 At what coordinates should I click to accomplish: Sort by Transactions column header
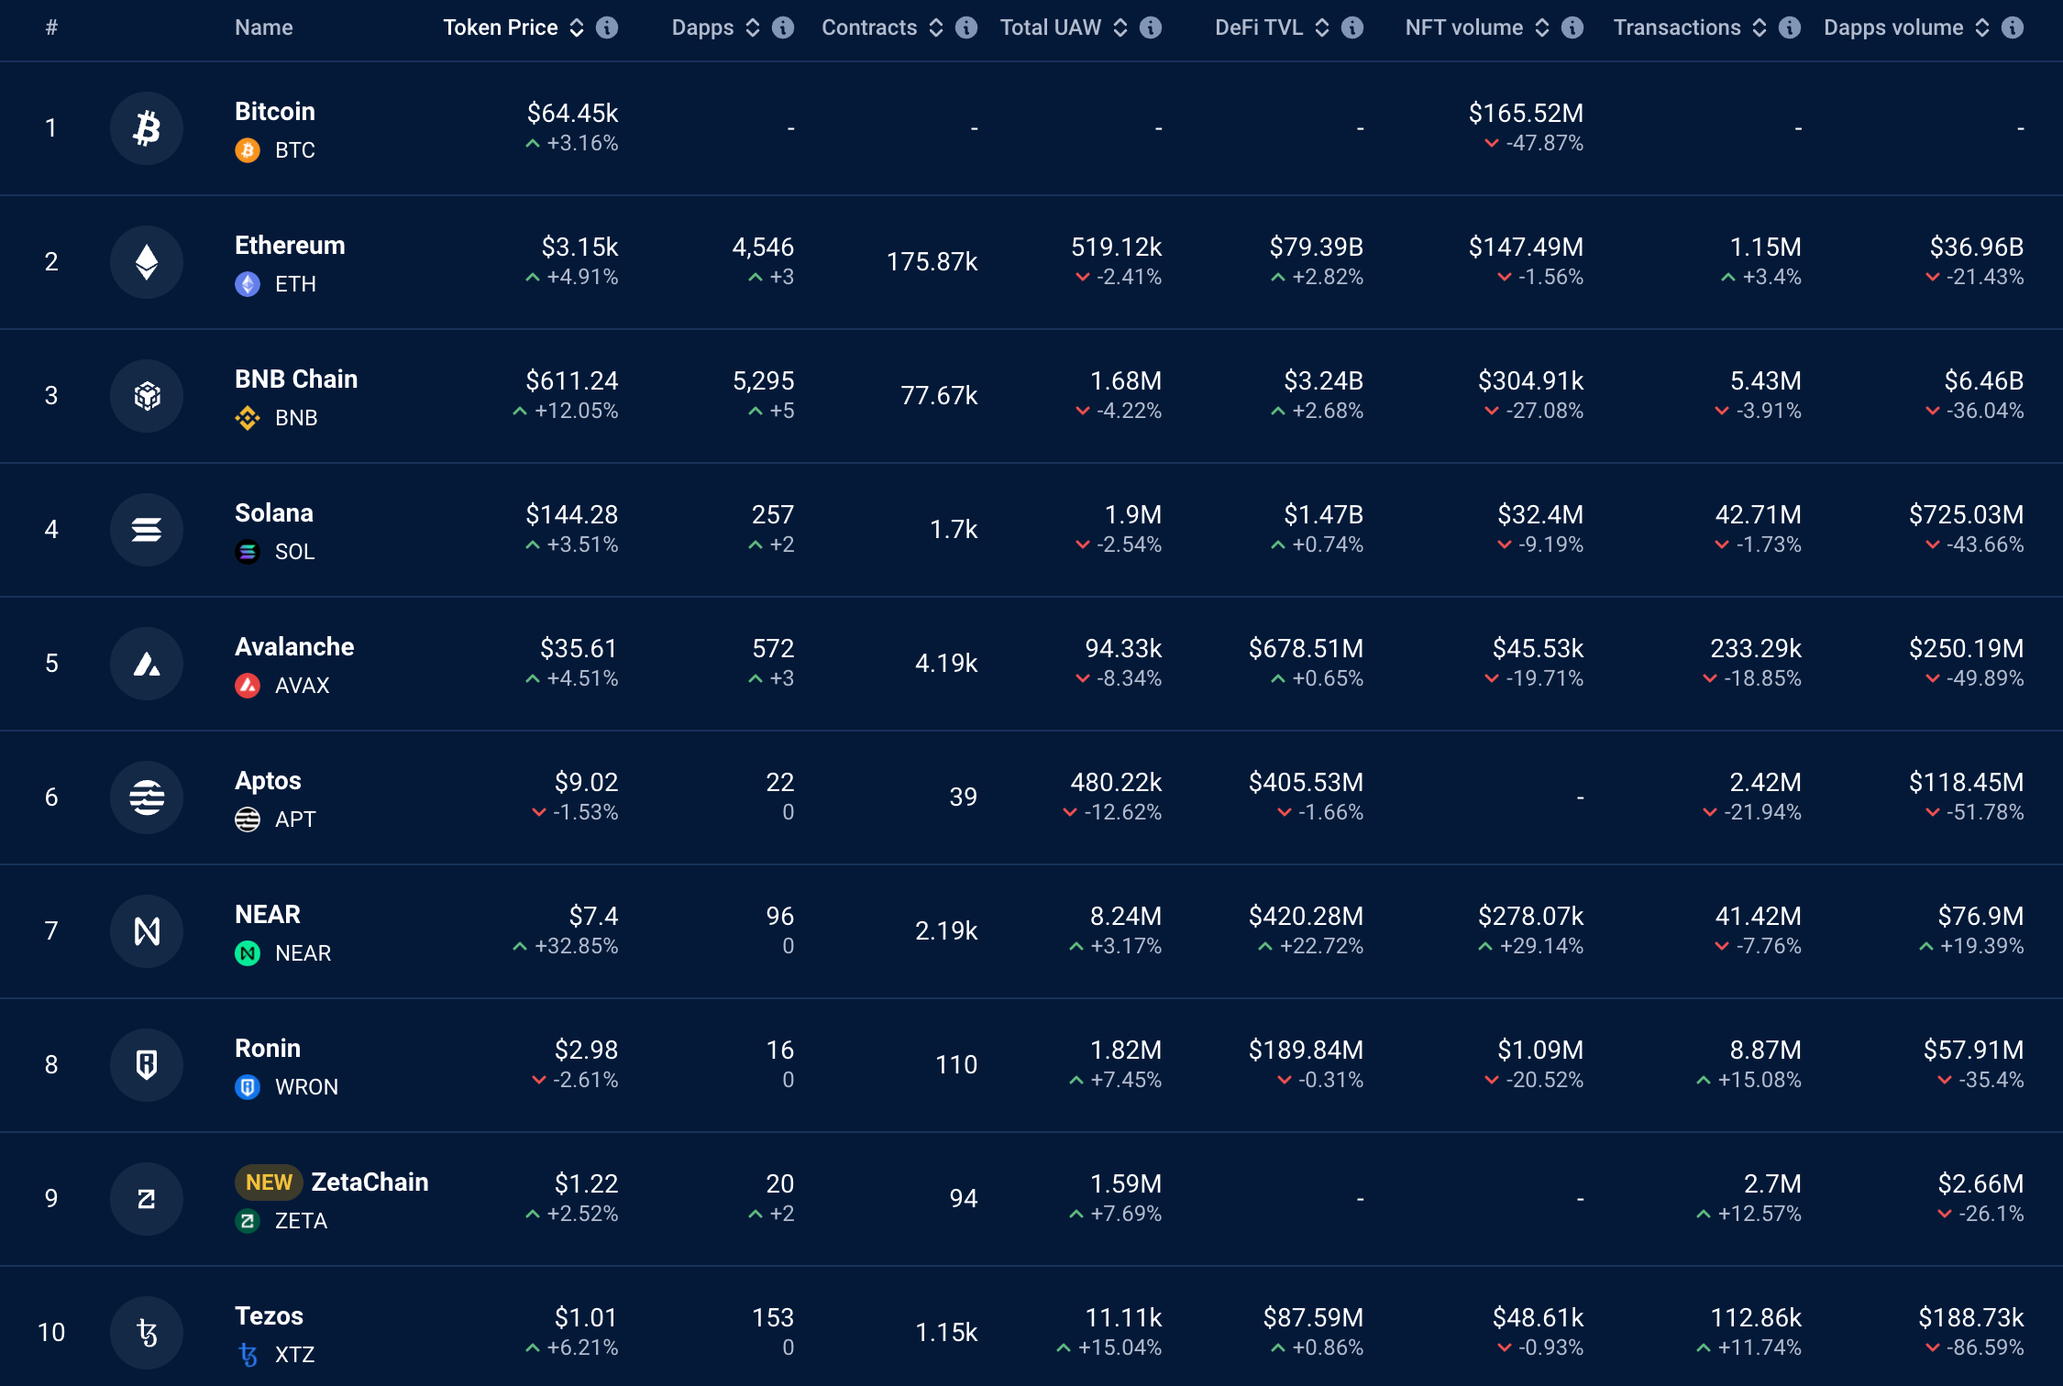point(1677,27)
